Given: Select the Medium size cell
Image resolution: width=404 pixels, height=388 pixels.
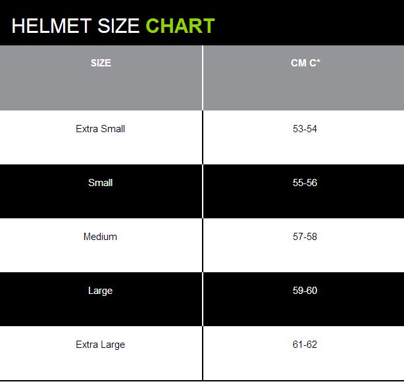Looking at the screenshot, I should tap(100, 237).
